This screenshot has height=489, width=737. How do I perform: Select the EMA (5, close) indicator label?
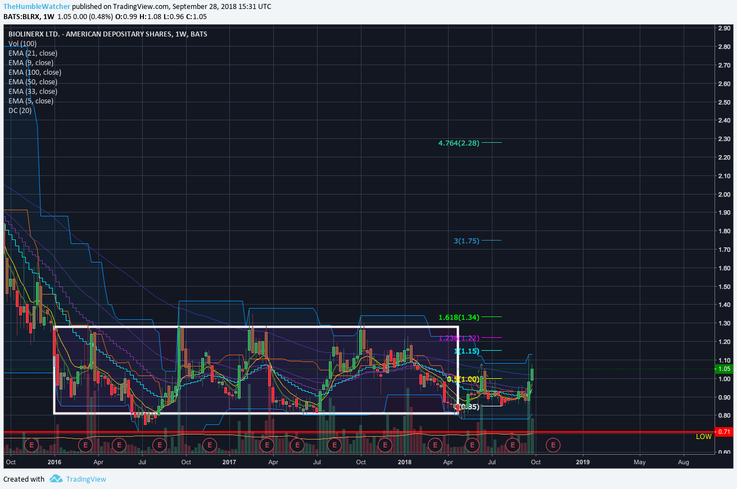(x=31, y=101)
